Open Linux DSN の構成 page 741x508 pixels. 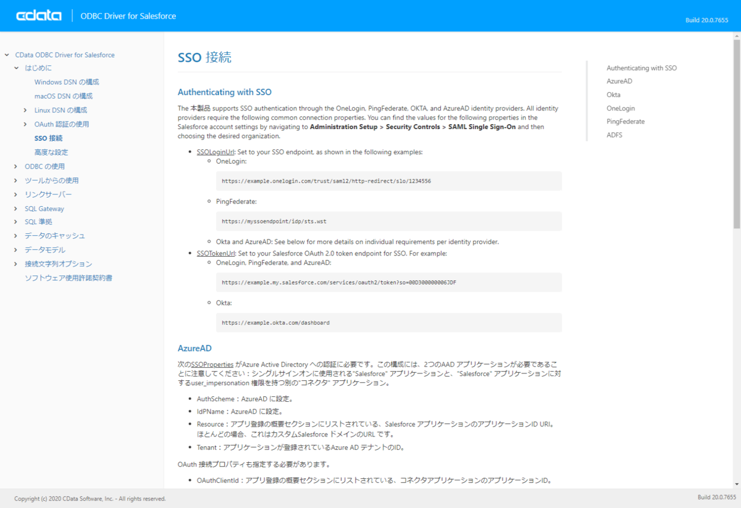(x=61, y=110)
